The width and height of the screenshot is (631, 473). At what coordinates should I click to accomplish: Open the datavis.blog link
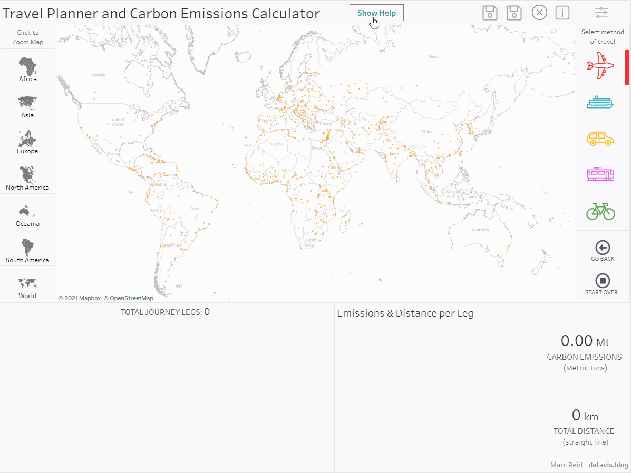[608, 465]
